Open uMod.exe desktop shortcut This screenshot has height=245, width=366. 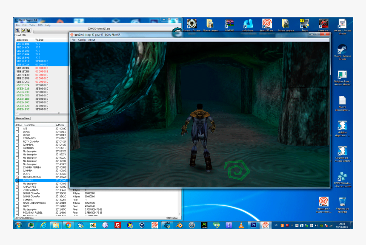248,25
